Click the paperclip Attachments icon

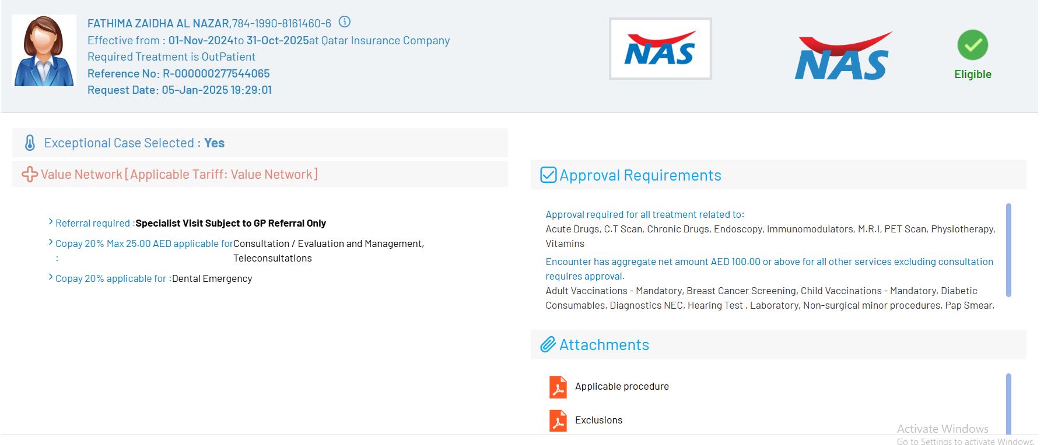click(x=548, y=344)
